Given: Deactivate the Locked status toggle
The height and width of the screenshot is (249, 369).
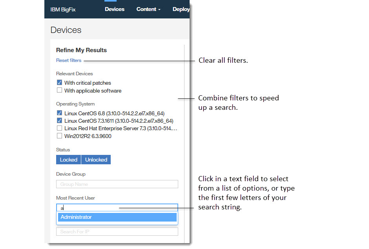Looking at the screenshot, I should coord(68,160).
